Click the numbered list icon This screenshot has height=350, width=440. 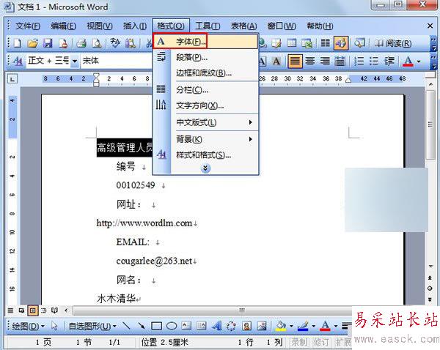[359, 61]
